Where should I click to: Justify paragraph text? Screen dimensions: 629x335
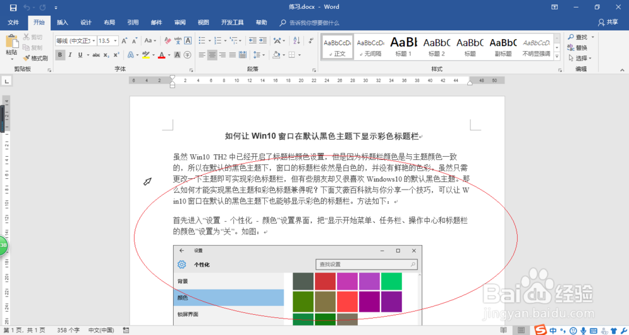(x=232, y=55)
